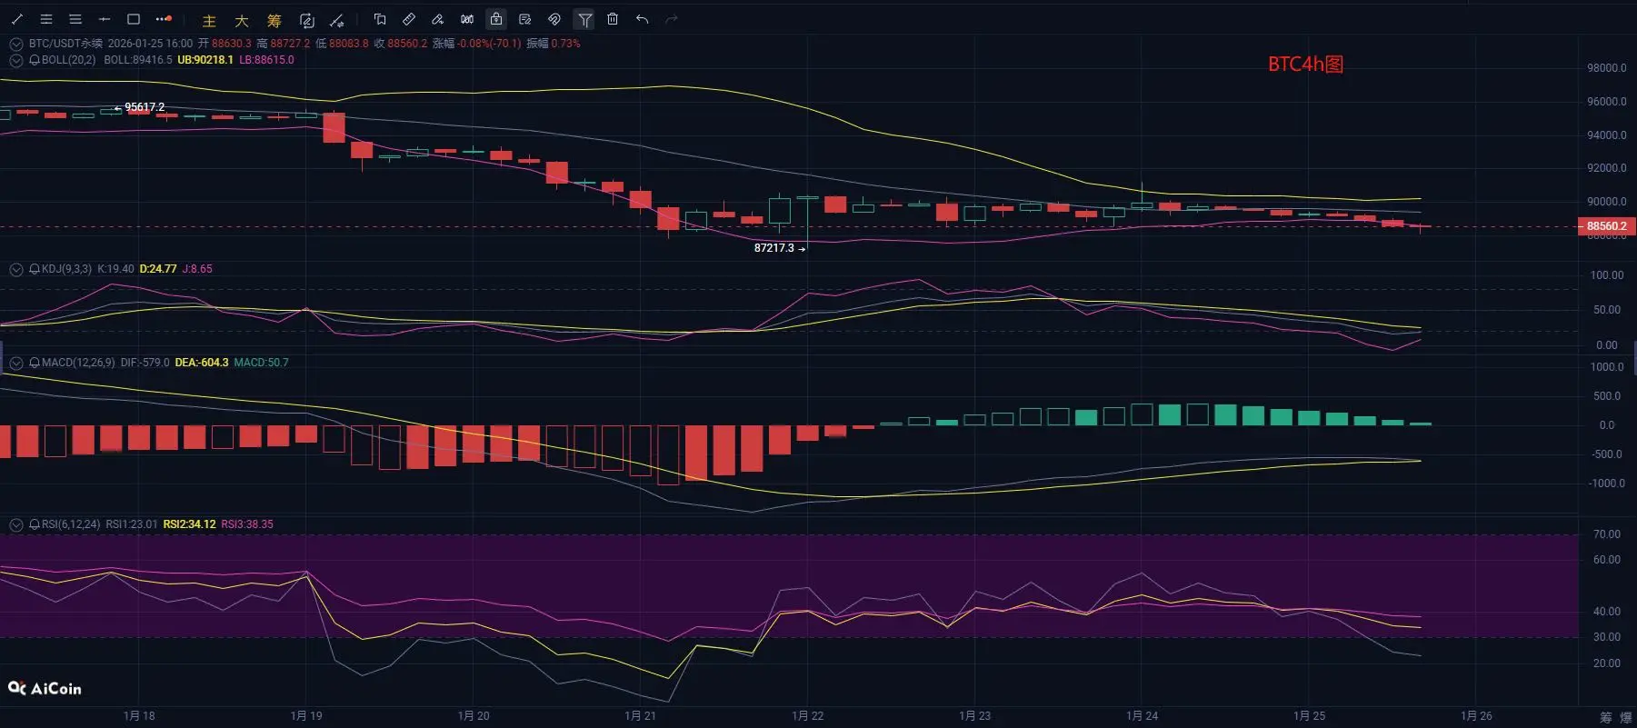Click the 1月 22 date on time axis

pos(808,716)
